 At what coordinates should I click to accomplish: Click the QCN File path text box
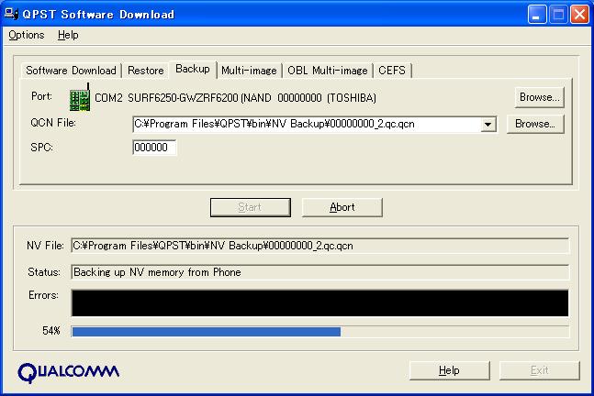(306, 124)
